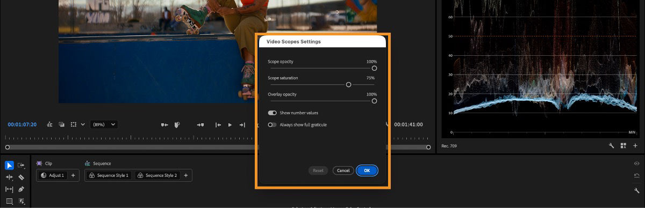Viewport: 645px width, 208px height.
Task: Click the sequence icon beside the blue timecode
Action: pos(50,124)
